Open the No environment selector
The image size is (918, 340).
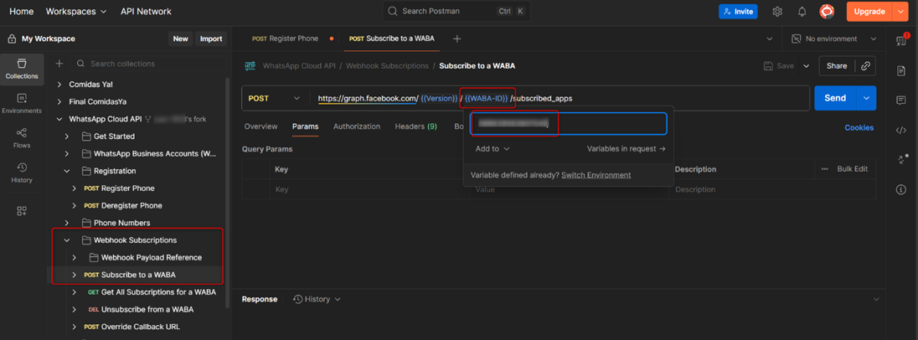(x=833, y=39)
